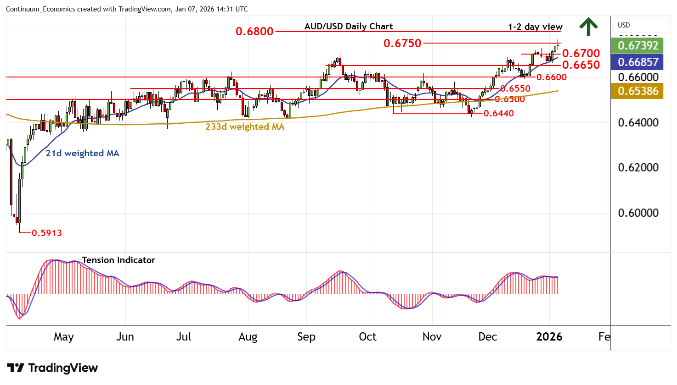Viewport: 677px width, 385px height.
Task: Click the 0.5913 low price label
Action: pos(47,233)
